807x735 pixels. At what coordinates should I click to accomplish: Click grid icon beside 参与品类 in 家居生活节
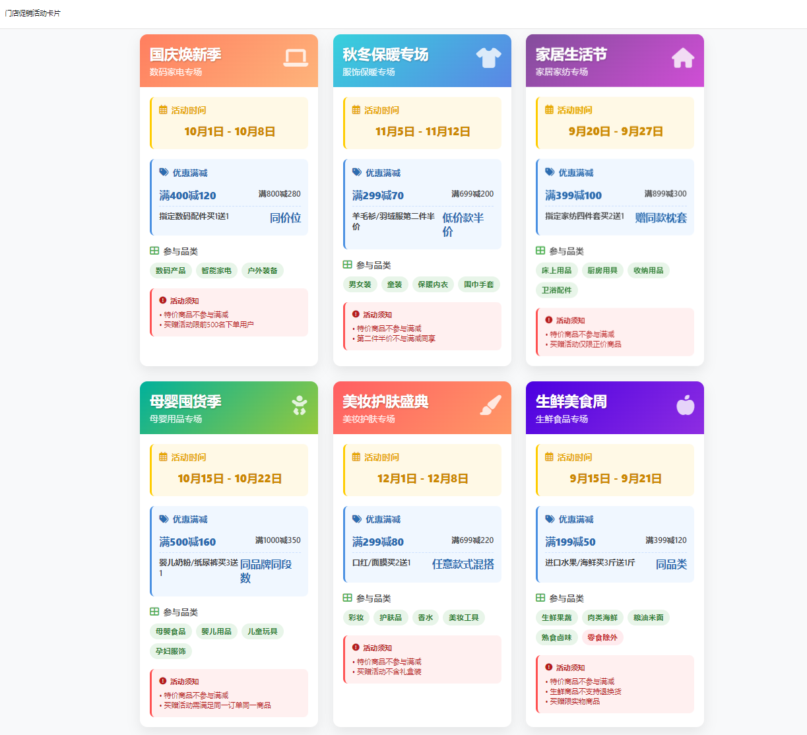coord(540,251)
